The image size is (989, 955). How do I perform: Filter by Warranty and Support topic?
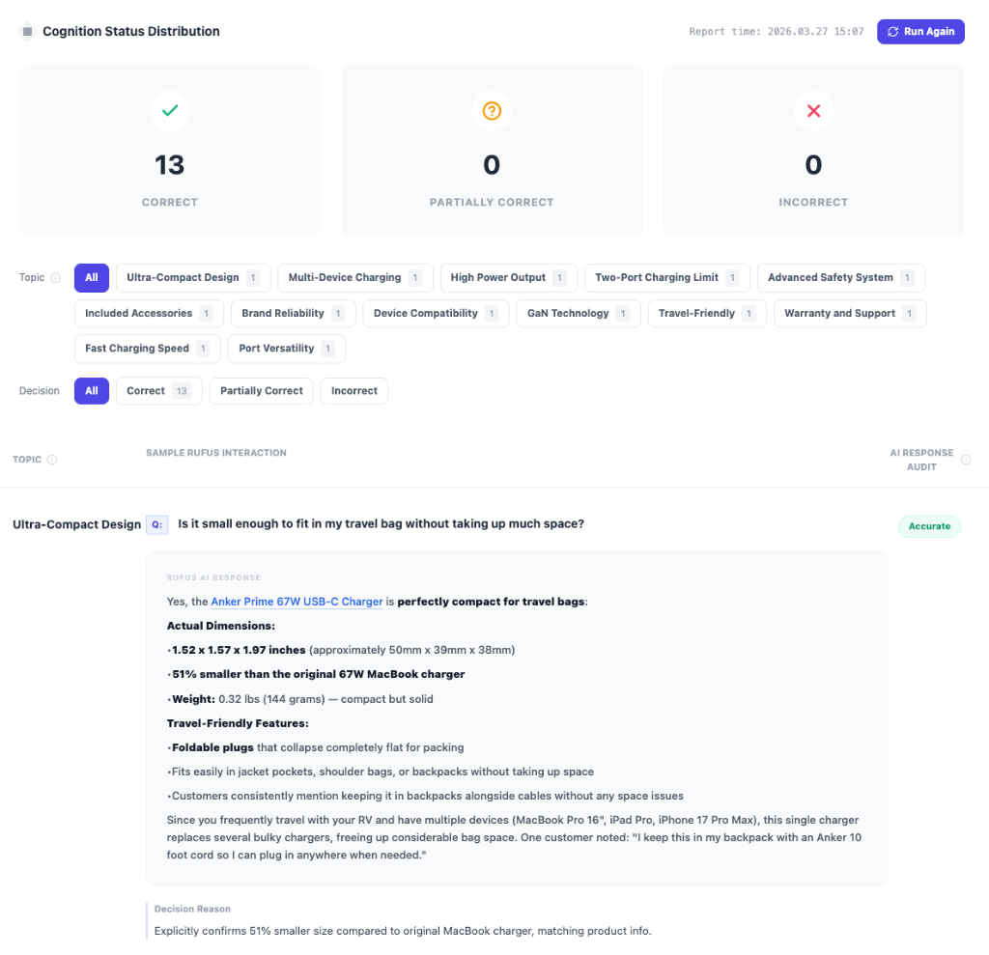coord(849,314)
